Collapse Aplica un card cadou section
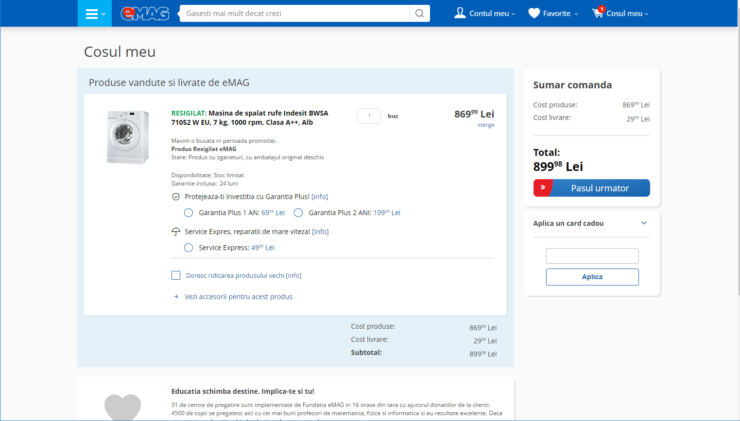Screen dimensions: 740x421 coord(644,223)
